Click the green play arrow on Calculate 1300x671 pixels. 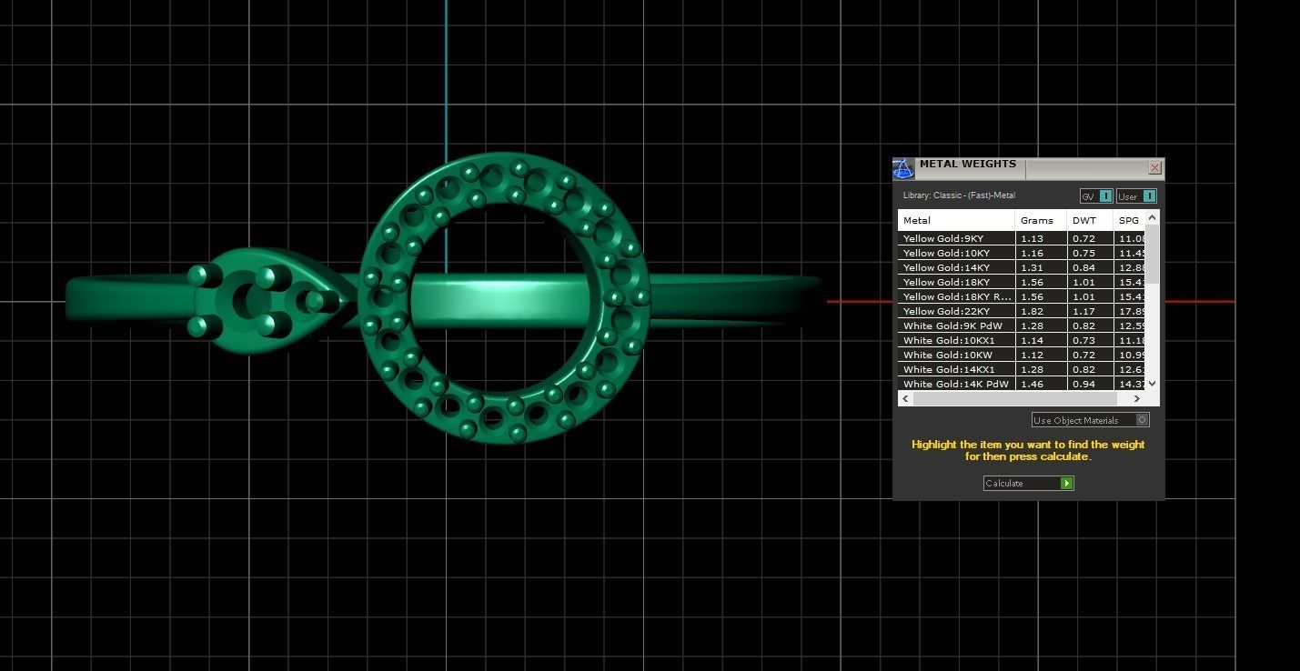1067,483
